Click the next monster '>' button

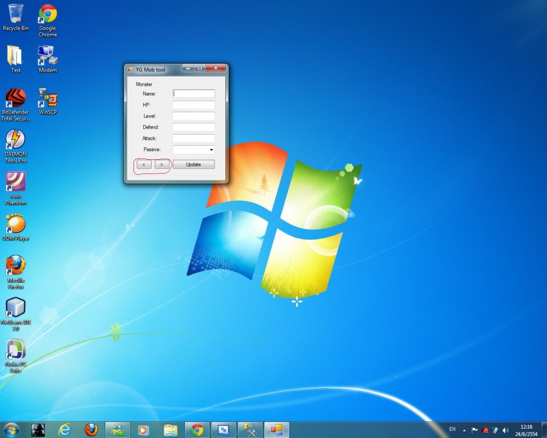pos(162,164)
